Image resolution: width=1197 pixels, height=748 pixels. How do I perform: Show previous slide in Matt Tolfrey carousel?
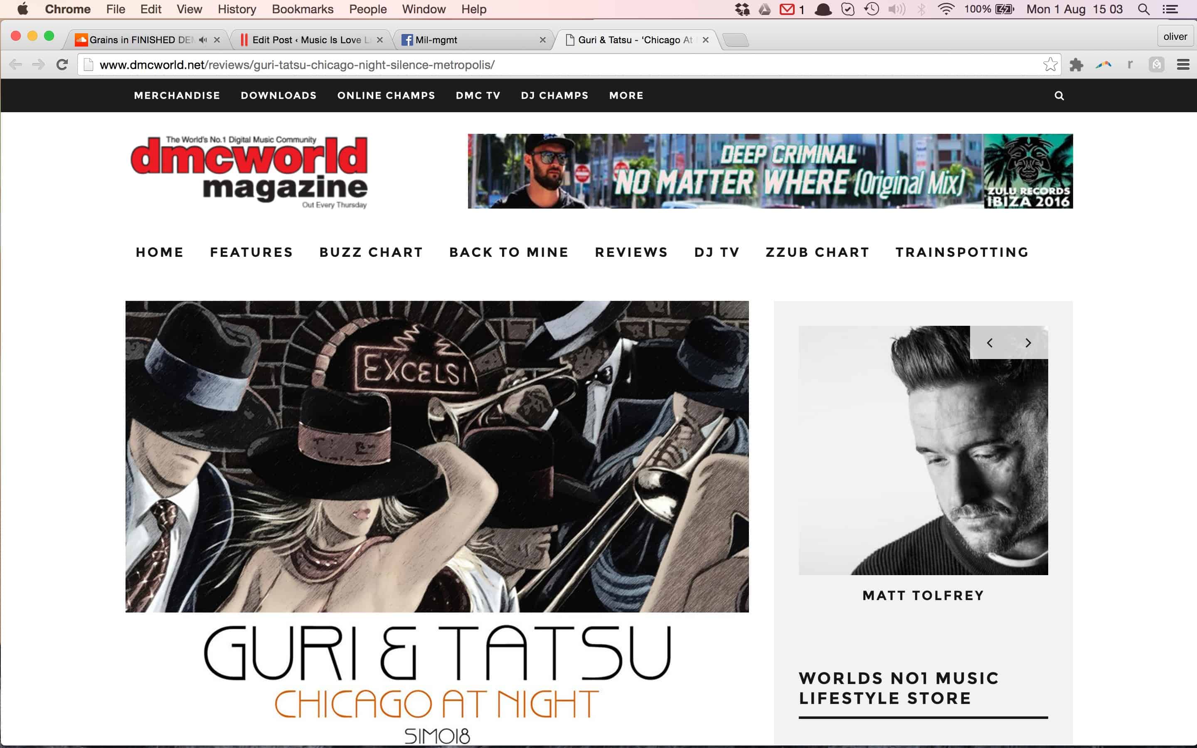[x=989, y=342]
